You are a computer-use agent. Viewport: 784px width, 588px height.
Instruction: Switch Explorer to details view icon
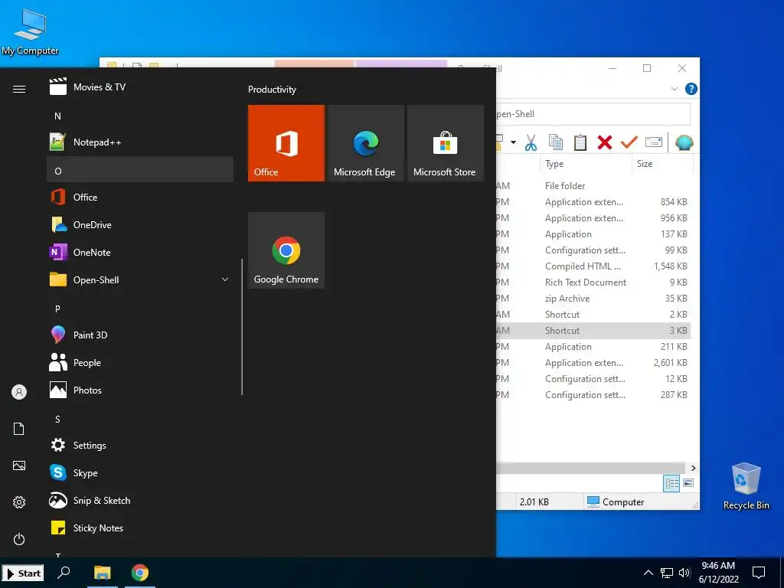(671, 483)
